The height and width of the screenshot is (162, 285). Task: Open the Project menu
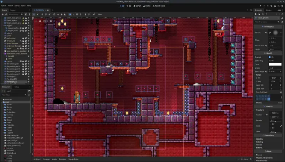tap(10, 6)
